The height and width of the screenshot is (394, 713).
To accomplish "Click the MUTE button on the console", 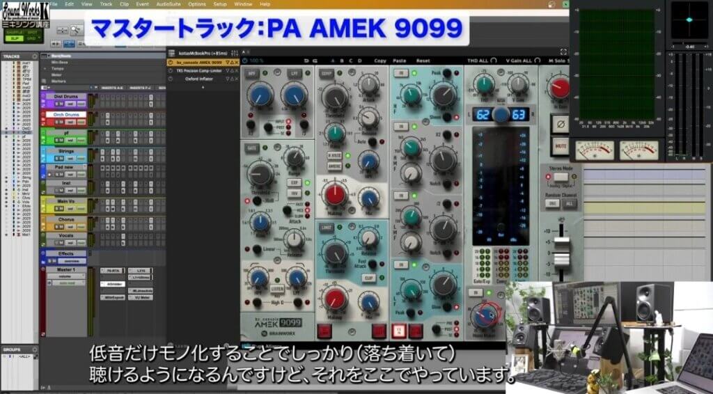I will tap(561, 146).
